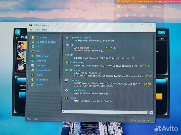Screen dimensions: 181x135
Task: Click horizontal scrollbar left arrow
Action: pos(64,111)
